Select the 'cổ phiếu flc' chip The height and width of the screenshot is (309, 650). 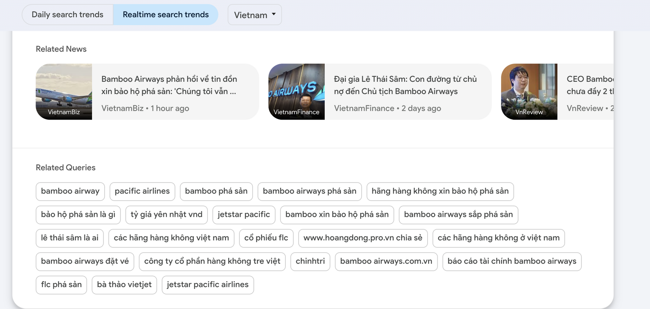[266, 238]
